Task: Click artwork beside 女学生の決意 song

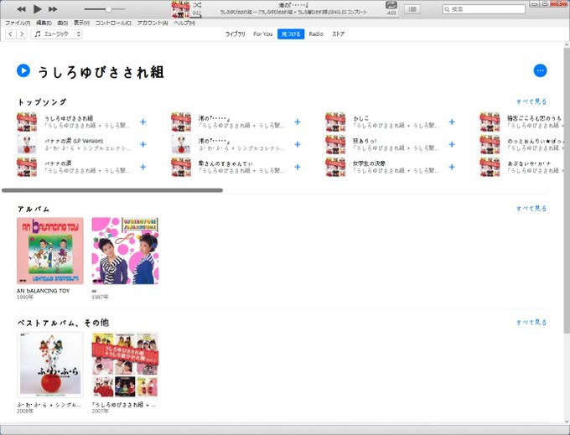Action: (335, 167)
